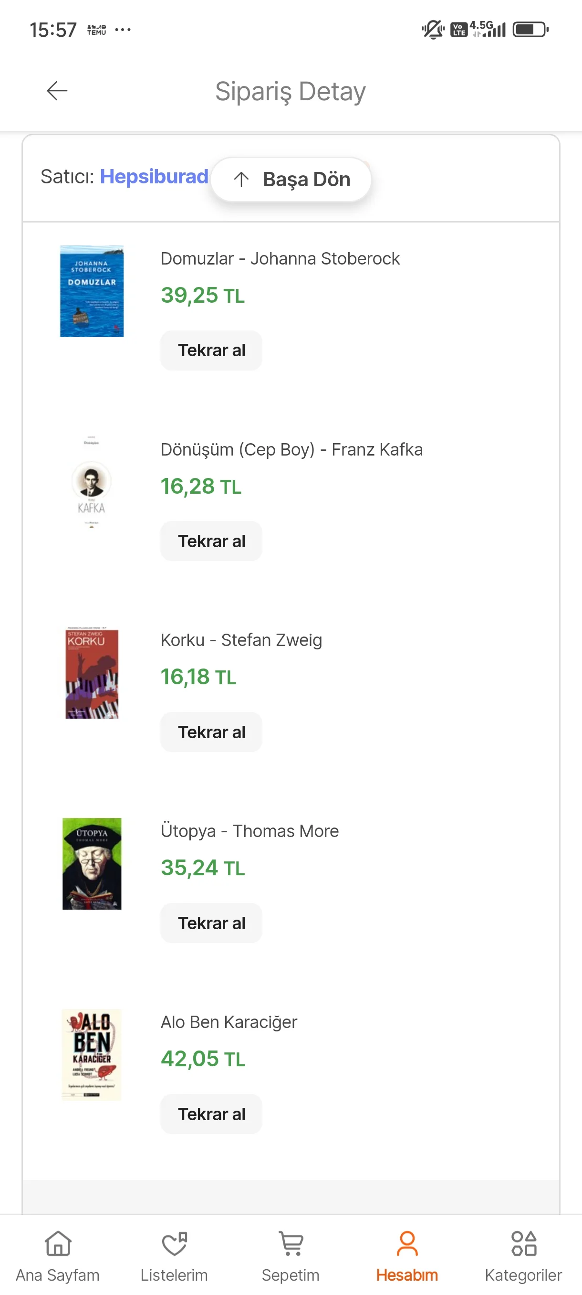Open the Alo Ben Karaciğer cover thumbnail
The height and width of the screenshot is (1295, 582).
pyautogui.click(x=92, y=1054)
